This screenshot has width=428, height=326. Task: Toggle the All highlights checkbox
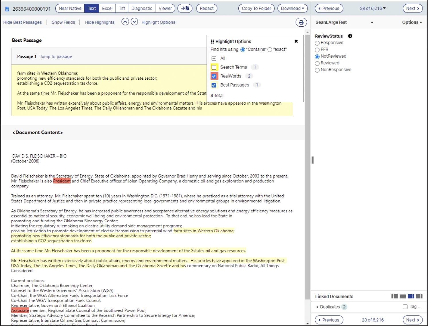[x=214, y=58]
